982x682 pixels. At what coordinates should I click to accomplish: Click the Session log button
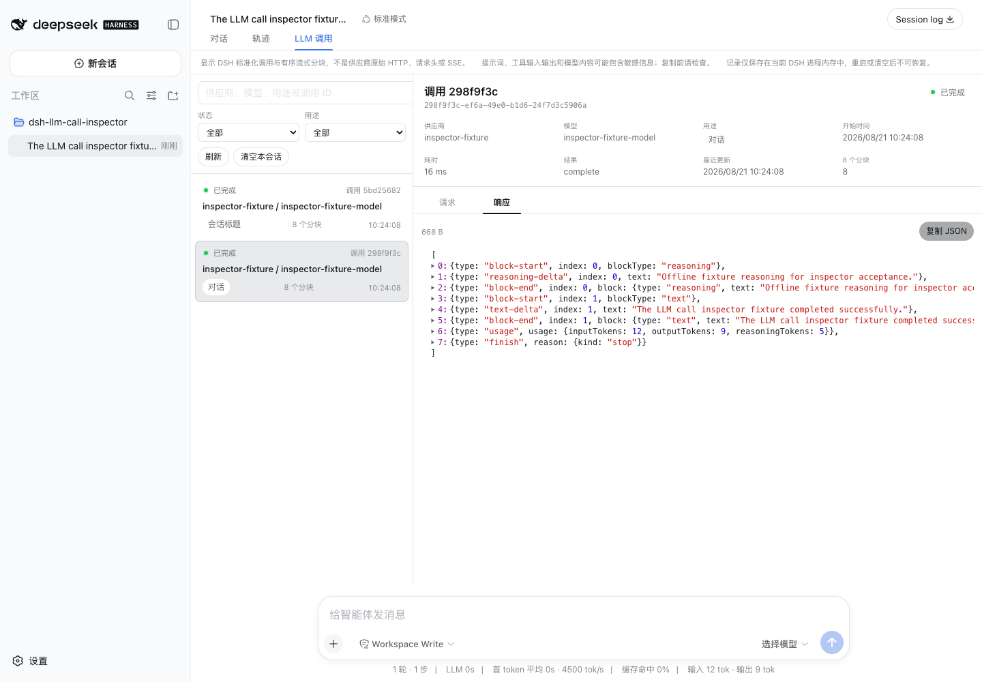point(925,19)
